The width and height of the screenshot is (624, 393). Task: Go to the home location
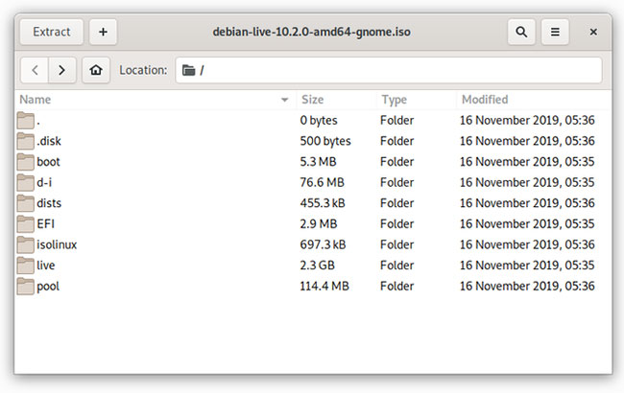(95, 70)
